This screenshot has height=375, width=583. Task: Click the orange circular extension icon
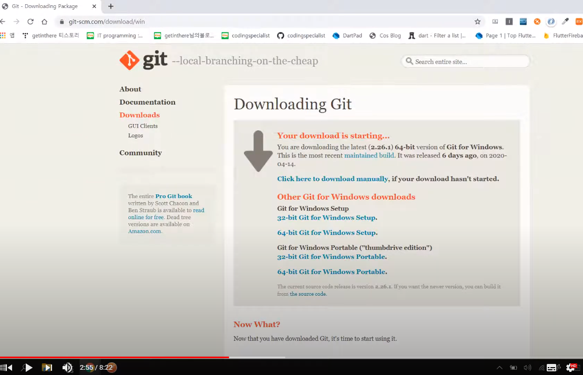click(x=537, y=22)
